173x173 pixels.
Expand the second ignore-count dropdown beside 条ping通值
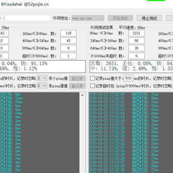pos(42,86)
